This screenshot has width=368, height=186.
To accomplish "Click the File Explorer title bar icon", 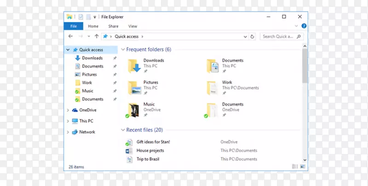I will tap(69, 17).
